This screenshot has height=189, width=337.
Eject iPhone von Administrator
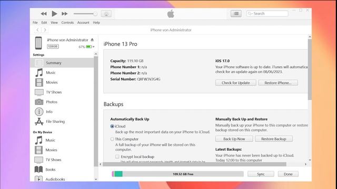click(92, 40)
